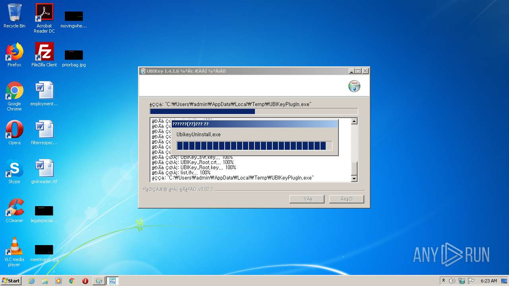
Task: Click the list.ifv... 100% log line
Action: point(181,173)
